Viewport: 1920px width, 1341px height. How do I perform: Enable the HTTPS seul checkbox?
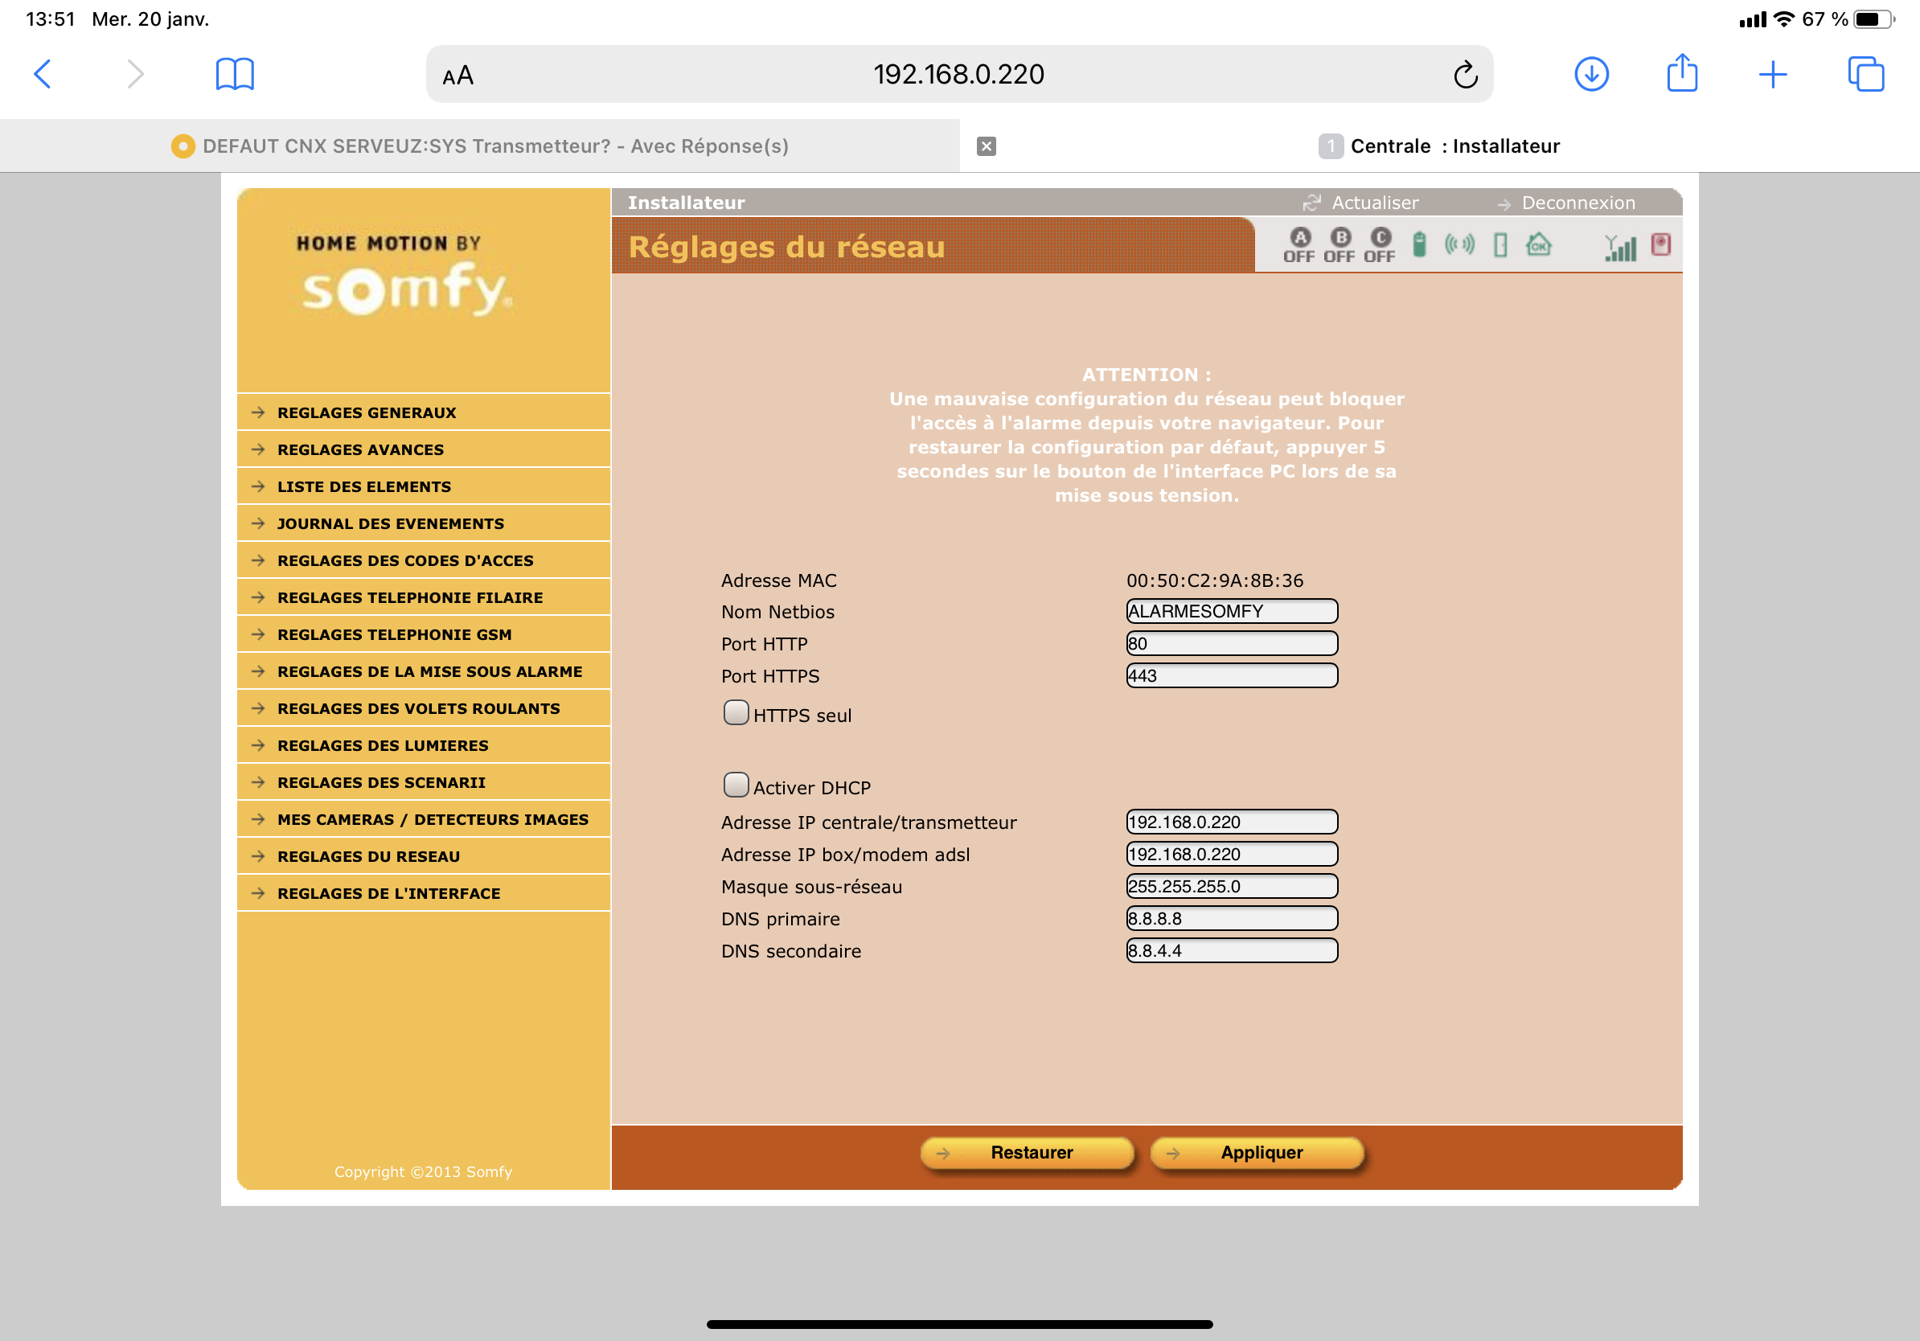tap(736, 712)
